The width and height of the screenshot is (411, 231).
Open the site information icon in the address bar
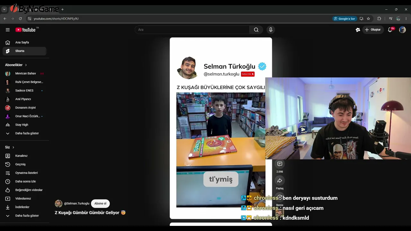[x=30, y=19]
